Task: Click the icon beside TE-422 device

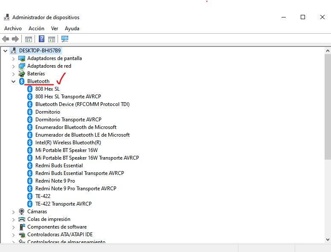Action: click(x=30, y=196)
